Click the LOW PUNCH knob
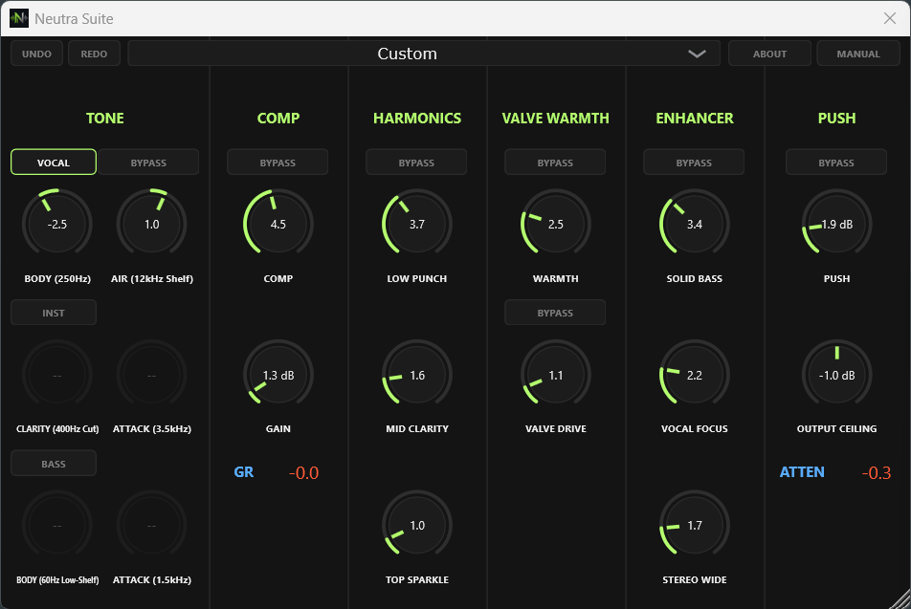The height and width of the screenshot is (609, 911). [416, 224]
